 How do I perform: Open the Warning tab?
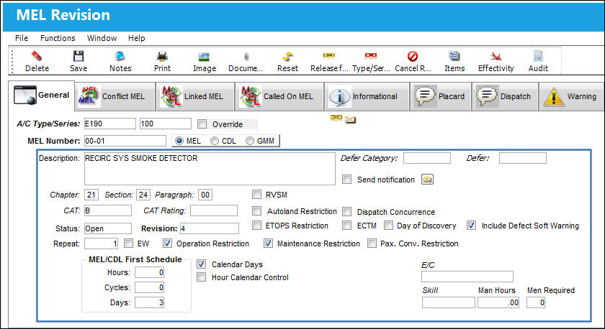point(571,96)
